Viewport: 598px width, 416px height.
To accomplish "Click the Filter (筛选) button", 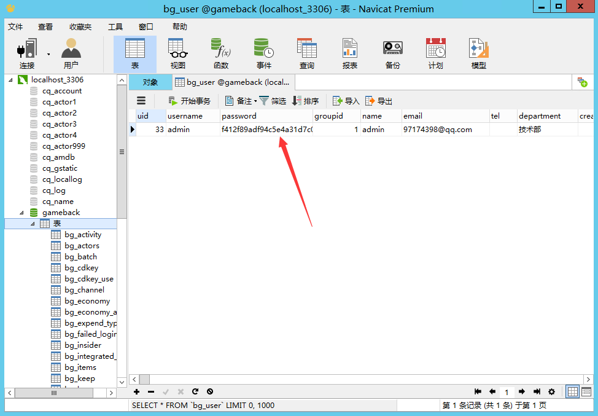I will coord(273,101).
